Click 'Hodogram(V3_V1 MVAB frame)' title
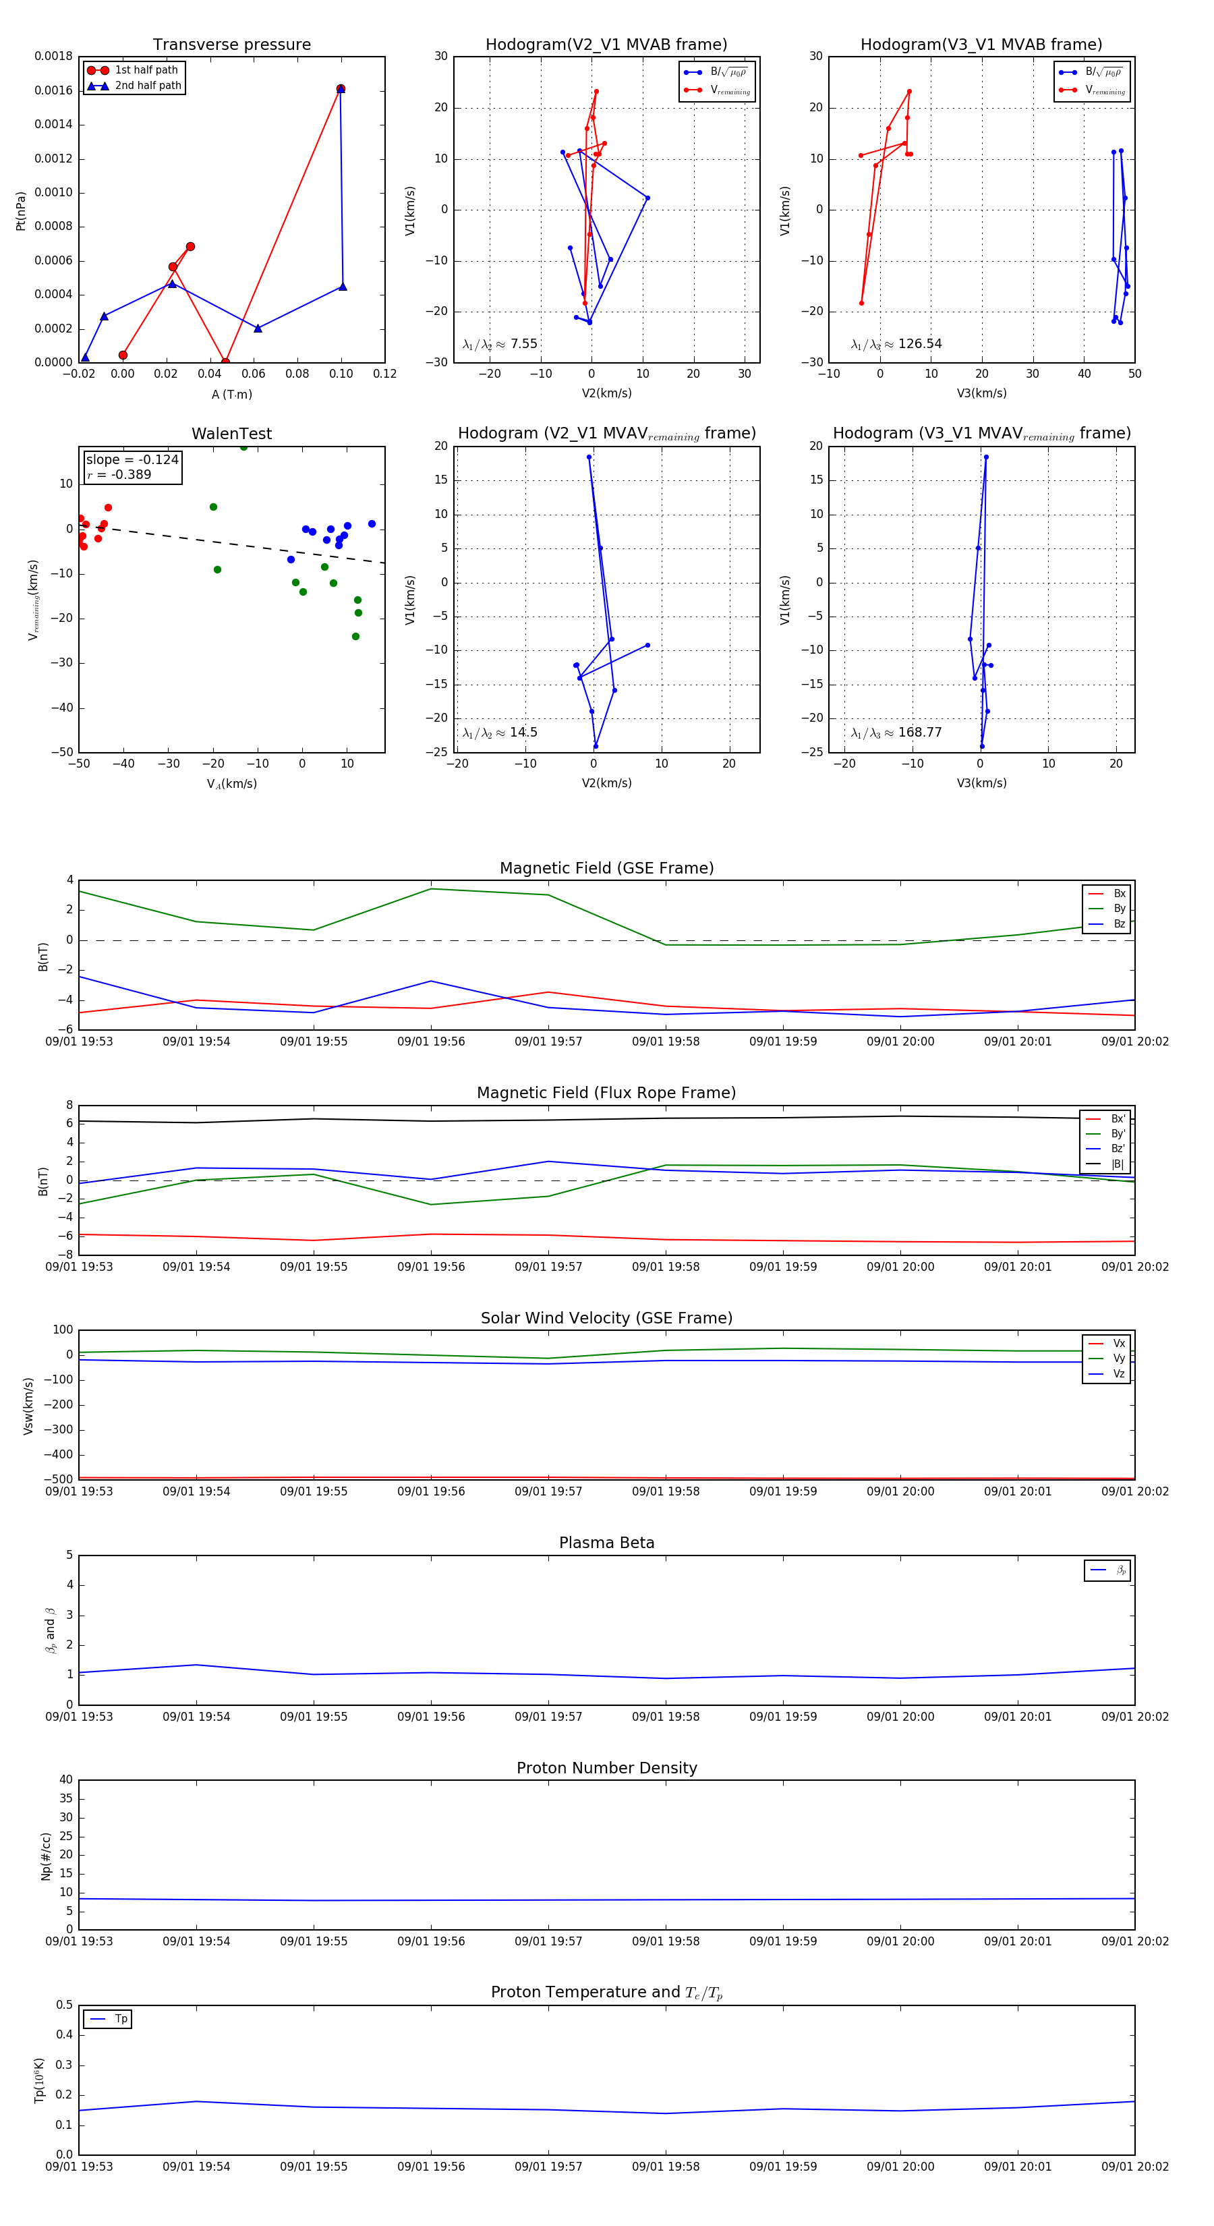 pos(981,45)
